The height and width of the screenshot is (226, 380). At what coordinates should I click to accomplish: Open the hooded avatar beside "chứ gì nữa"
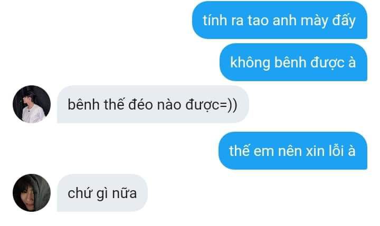click(x=32, y=193)
